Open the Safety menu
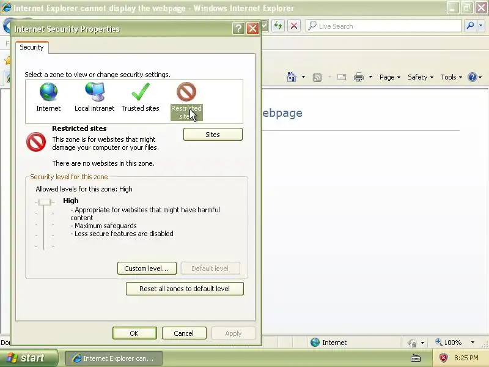Image resolution: width=489 pixels, height=367 pixels. point(421,77)
